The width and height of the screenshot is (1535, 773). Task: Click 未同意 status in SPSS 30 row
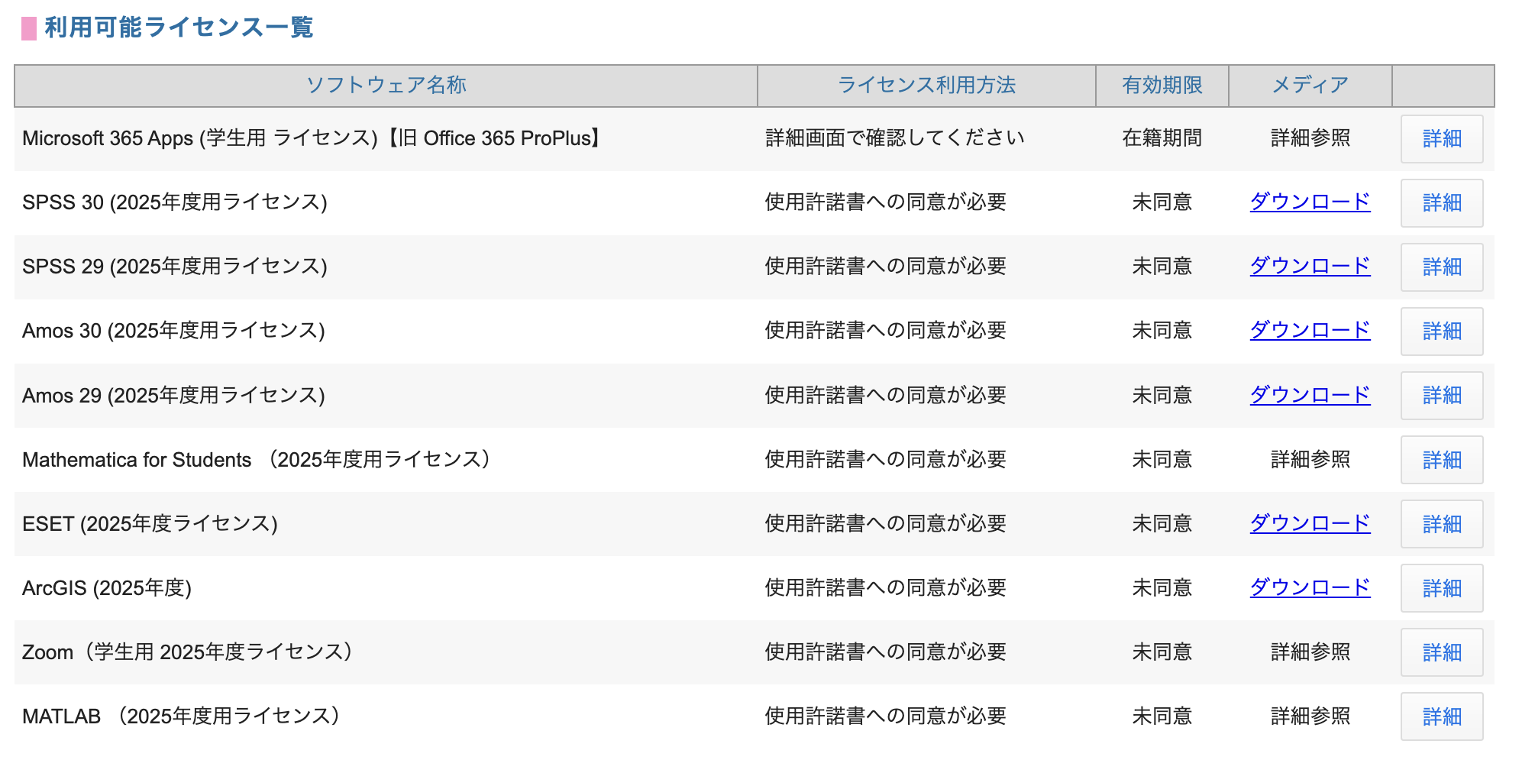click(1162, 202)
